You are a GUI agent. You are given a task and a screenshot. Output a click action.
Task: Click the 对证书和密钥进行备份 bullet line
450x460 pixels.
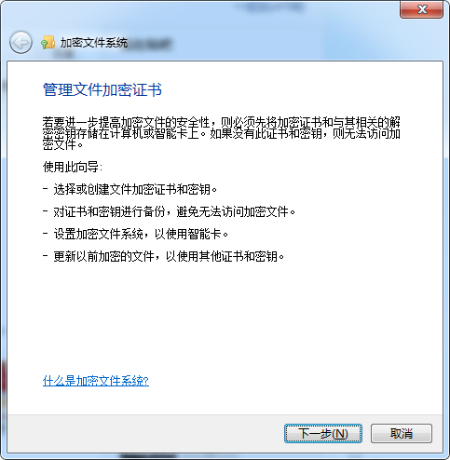174,211
